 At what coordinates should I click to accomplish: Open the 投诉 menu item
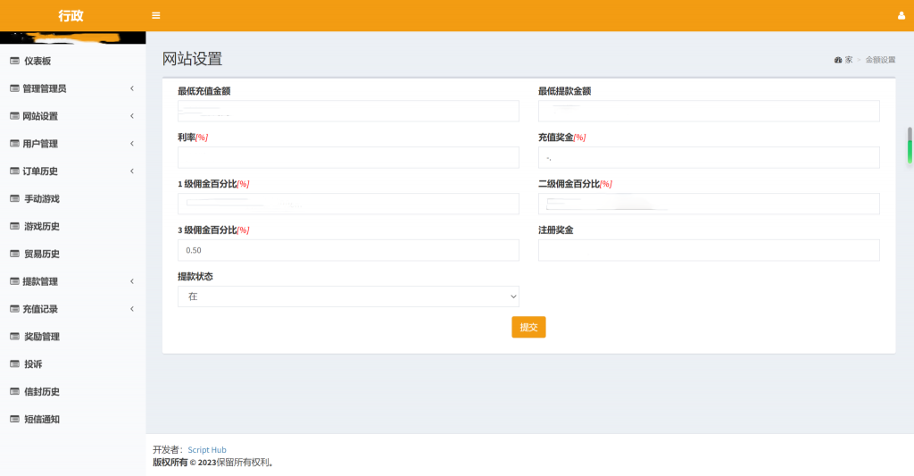click(33, 364)
